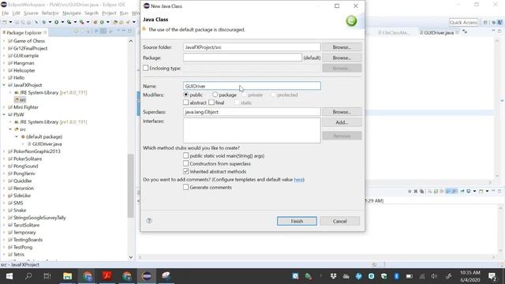Screen dimensions: 505x284
Task: Collapse the PIsW project node
Action: 4,114
